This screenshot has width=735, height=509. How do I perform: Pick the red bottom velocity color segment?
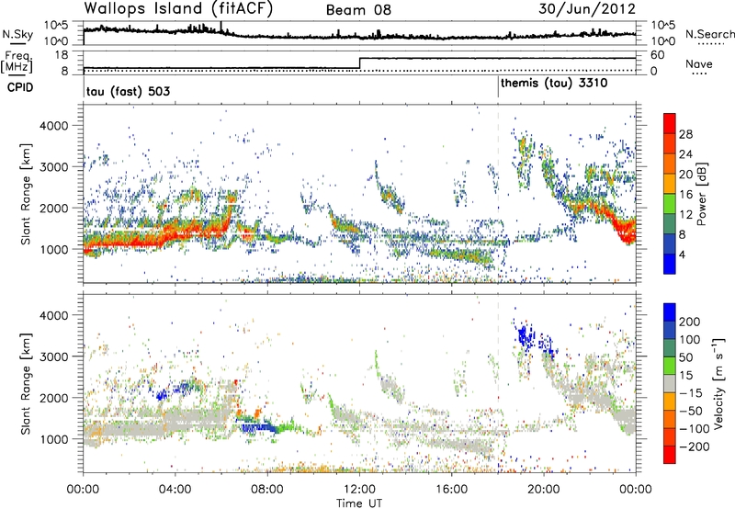pyautogui.click(x=670, y=455)
